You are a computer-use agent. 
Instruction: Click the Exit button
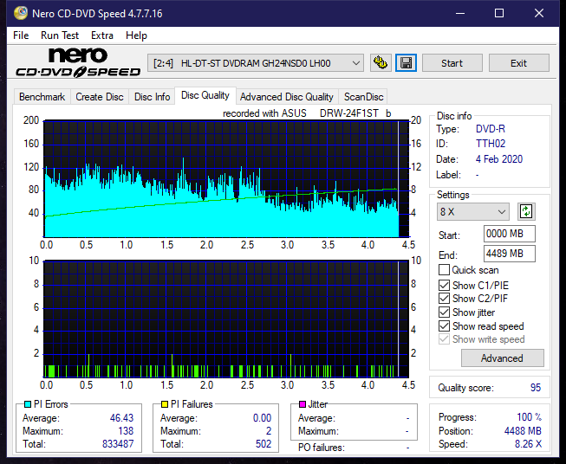tap(518, 63)
